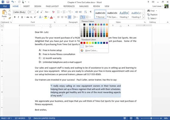Toggle Italic formatting
Viewport: 170px width, 120px height.
click(18, 17)
